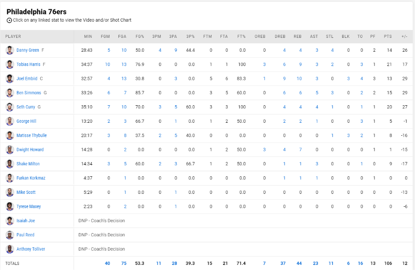Open Paul Reed player name link
This screenshot has width=415, height=270.
[x=25, y=235]
